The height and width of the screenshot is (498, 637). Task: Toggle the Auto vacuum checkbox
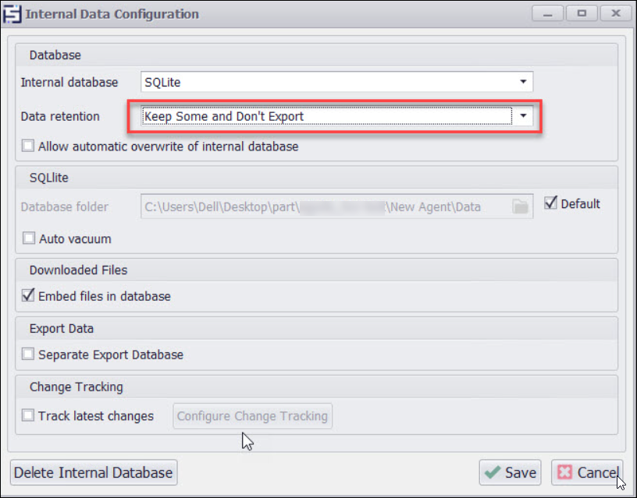coord(29,238)
